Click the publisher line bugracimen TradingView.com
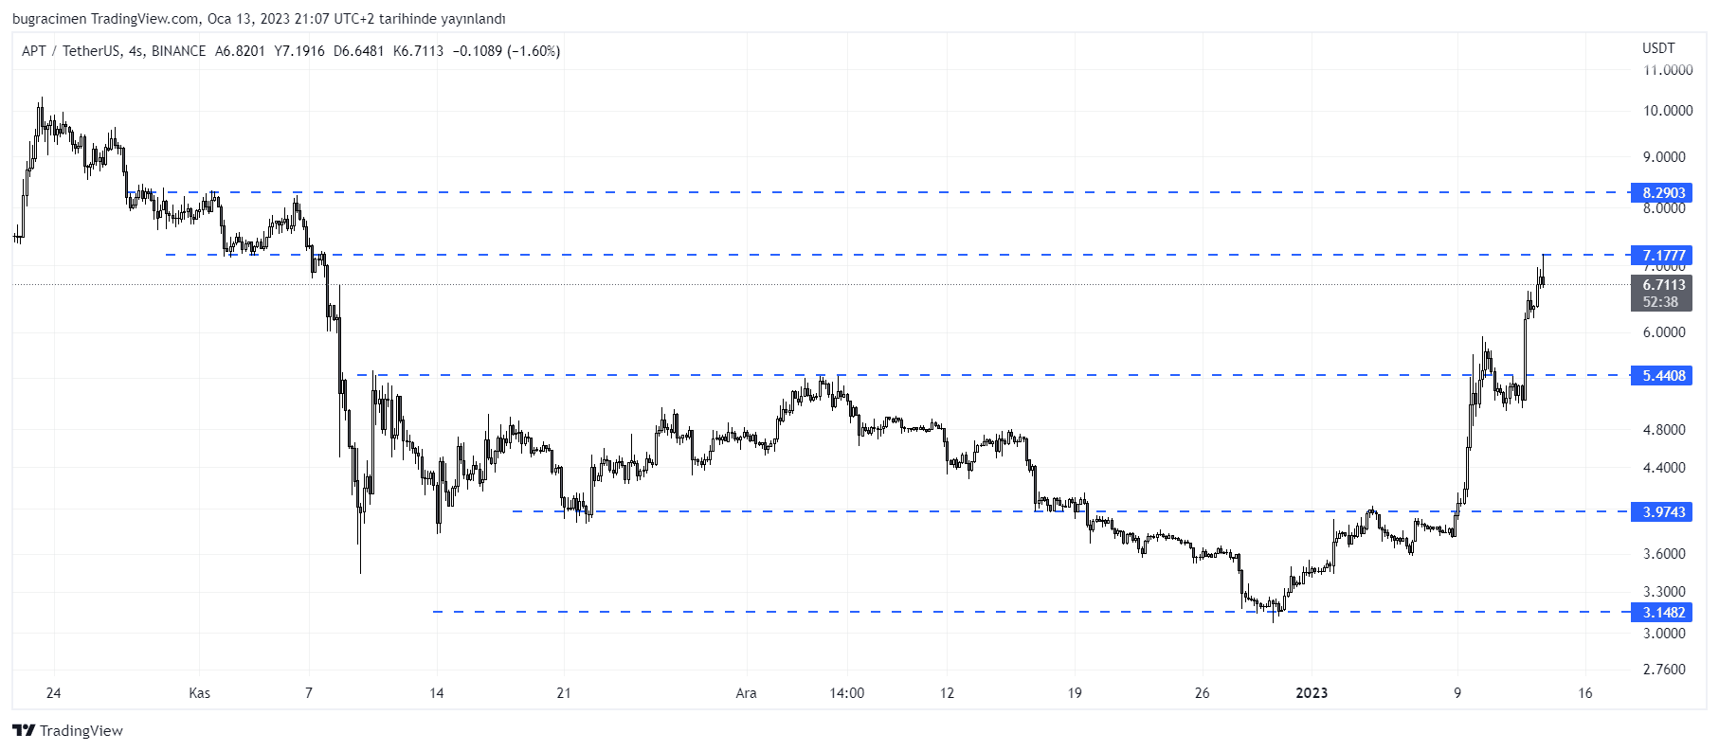The image size is (1719, 751). pos(105,19)
